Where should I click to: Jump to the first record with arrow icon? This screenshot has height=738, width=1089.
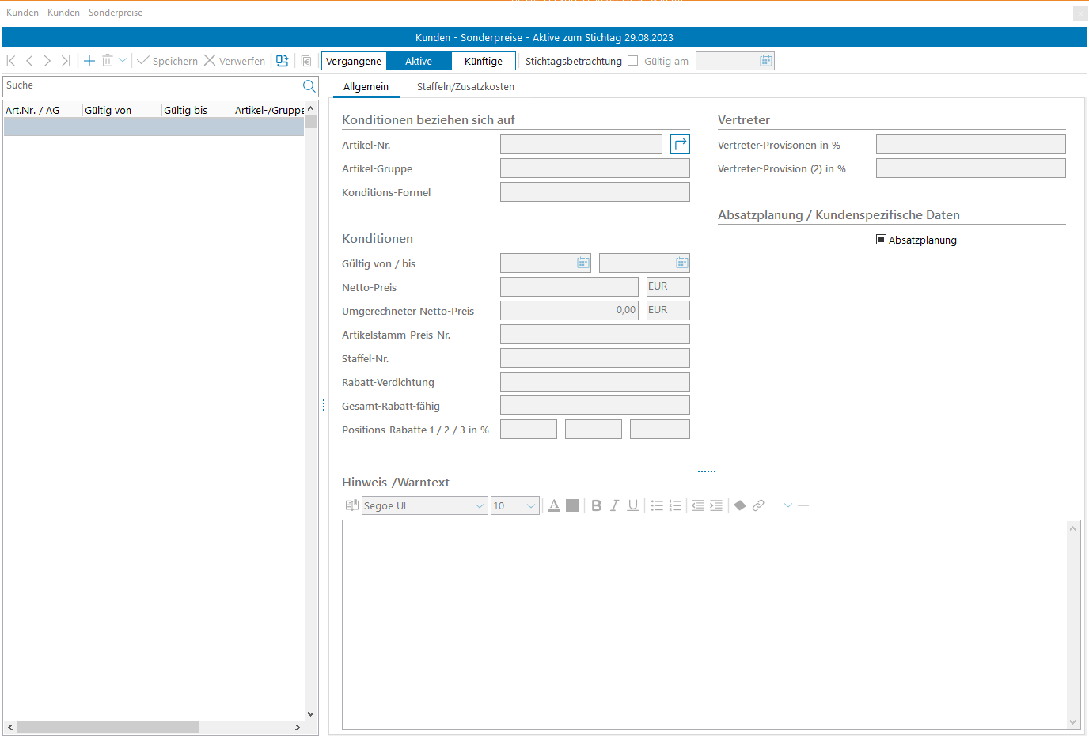tap(11, 61)
